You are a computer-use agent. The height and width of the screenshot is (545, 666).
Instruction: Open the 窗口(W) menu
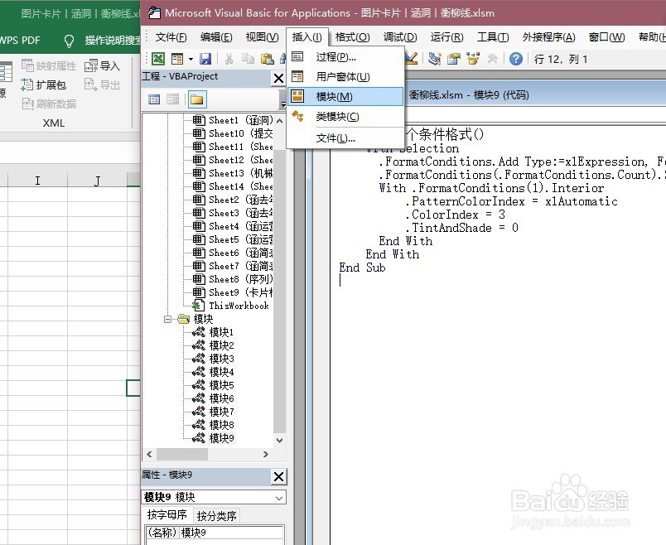pyautogui.click(x=606, y=37)
